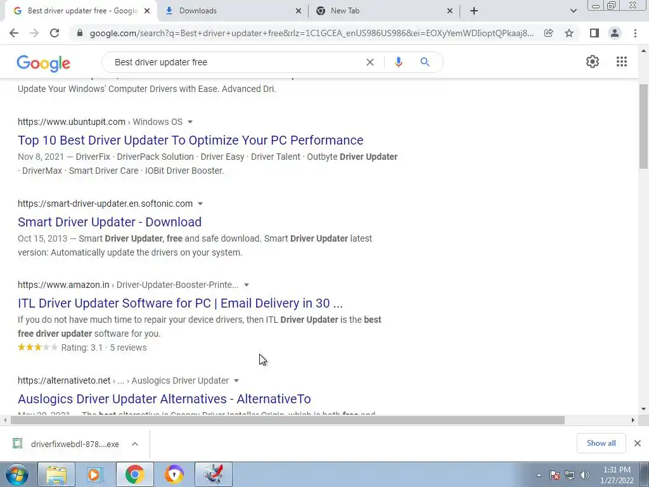649x487 pixels.
Task: Expand the driverfixwebdl download options chevron
Action: [135, 444]
